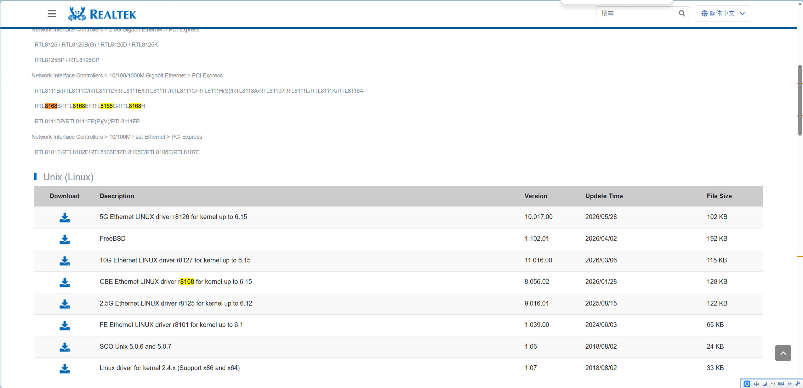Toggle the 中 Chinese input mode
Screen dimensions: 803x388
(756, 384)
